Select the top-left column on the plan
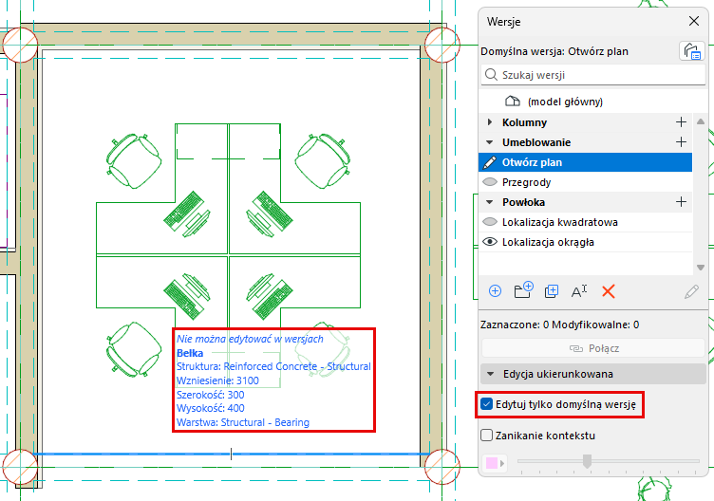The width and height of the screenshot is (714, 501). (20, 45)
